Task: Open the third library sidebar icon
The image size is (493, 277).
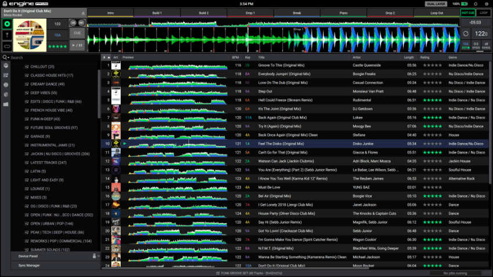Action: click(6, 85)
